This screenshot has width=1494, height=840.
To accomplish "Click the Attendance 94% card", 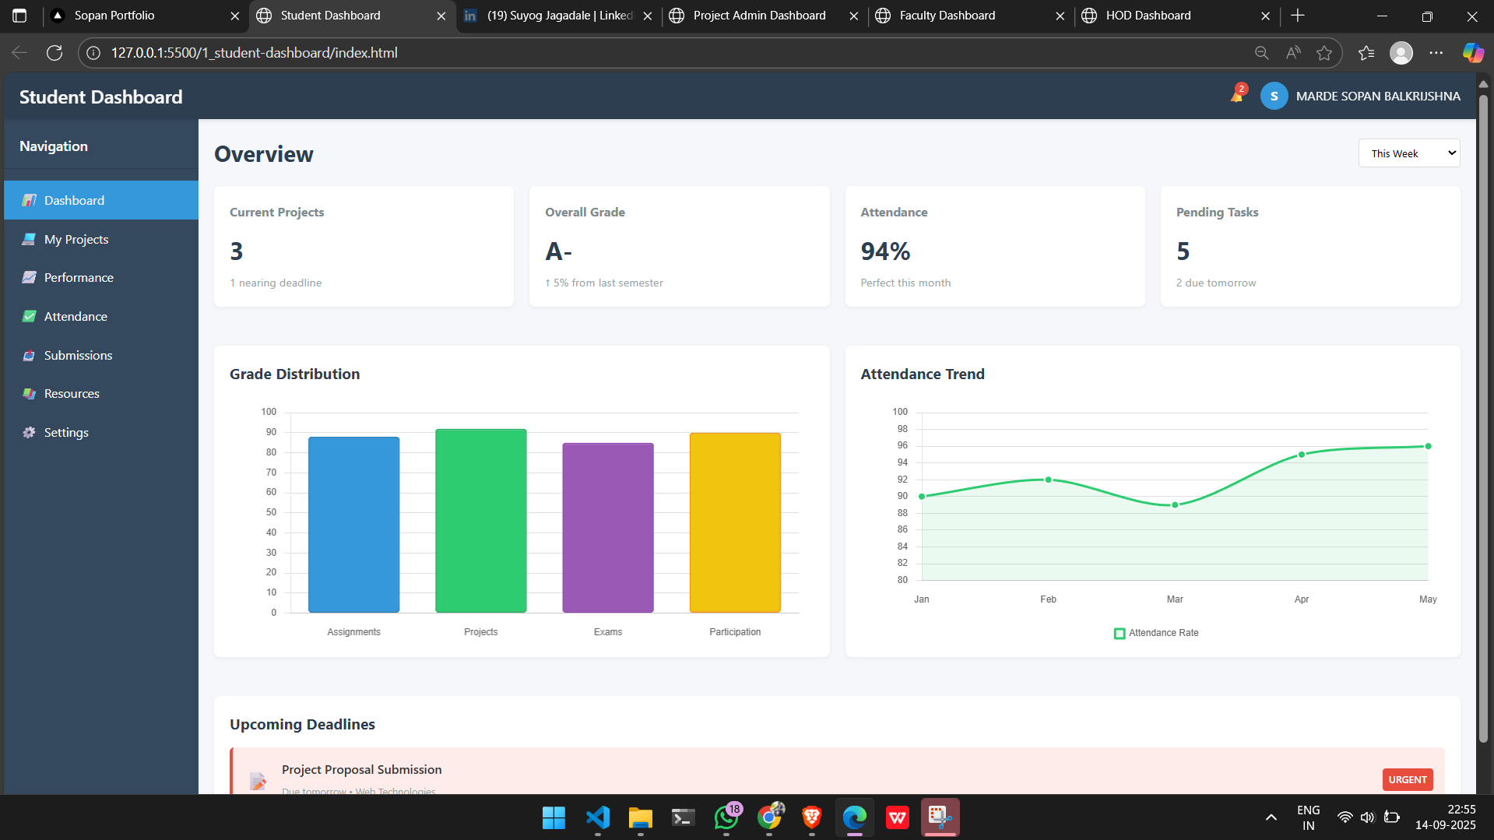I will tap(995, 246).
